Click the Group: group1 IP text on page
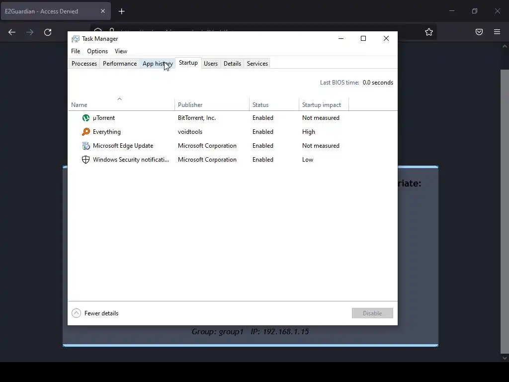The image size is (509, 382). point(251,332)
